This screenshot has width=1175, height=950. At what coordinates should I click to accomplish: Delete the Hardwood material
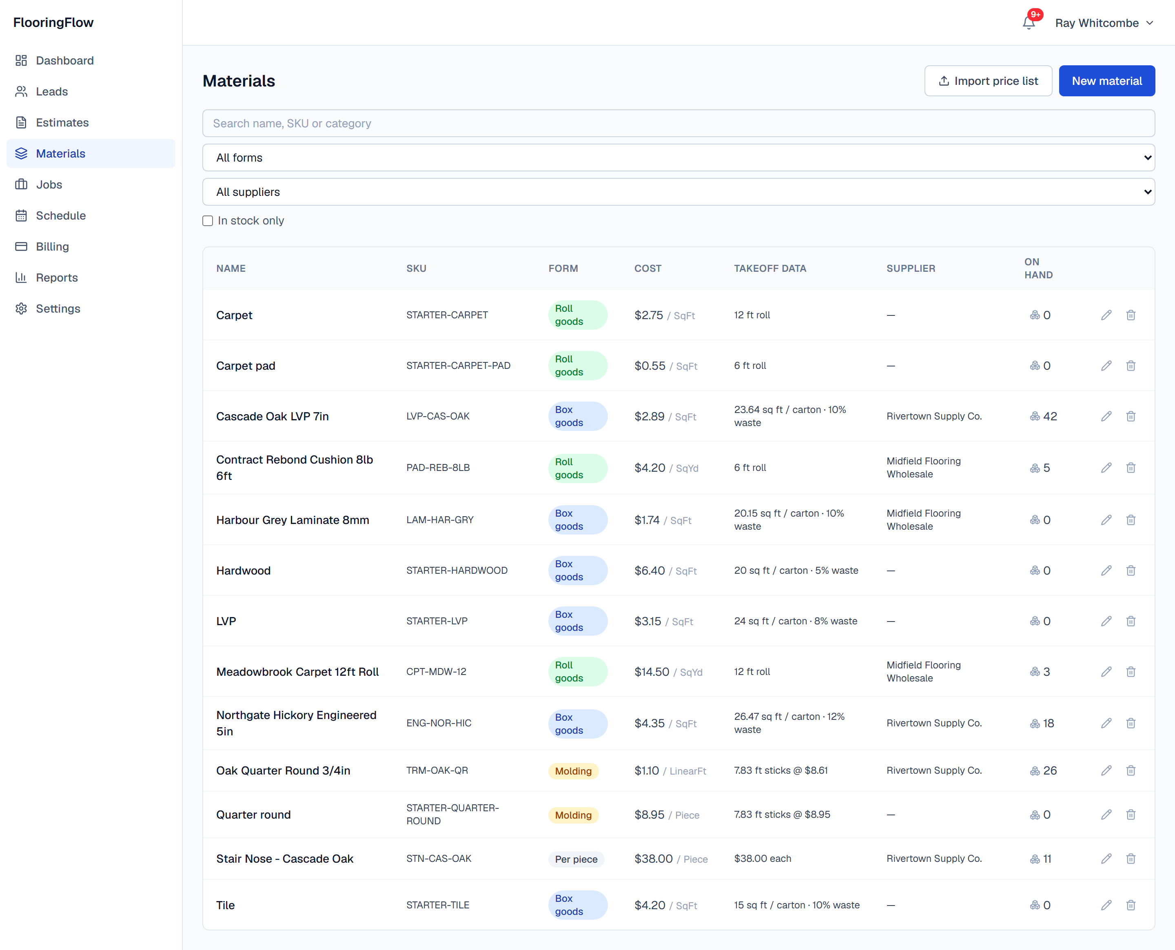tap(1131, 571)
